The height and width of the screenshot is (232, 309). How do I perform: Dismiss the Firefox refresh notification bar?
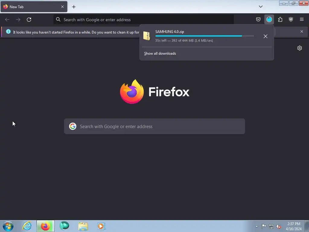pos(301,31)
